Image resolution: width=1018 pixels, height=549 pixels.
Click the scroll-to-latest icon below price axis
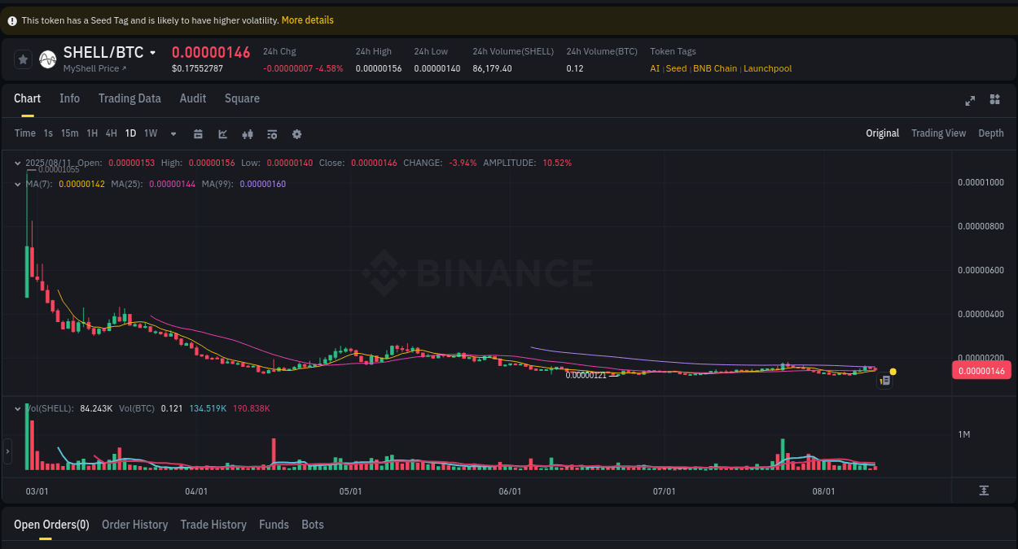(983, 490)
